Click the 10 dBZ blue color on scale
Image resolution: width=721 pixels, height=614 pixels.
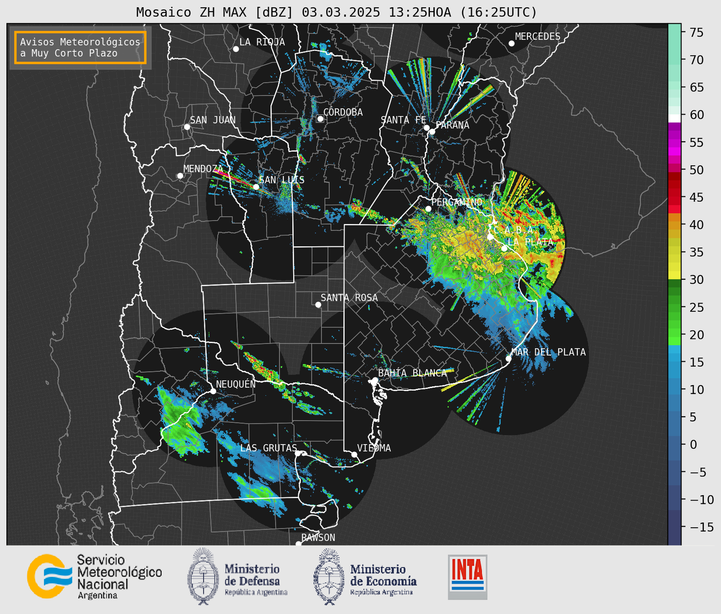point(674,390)
